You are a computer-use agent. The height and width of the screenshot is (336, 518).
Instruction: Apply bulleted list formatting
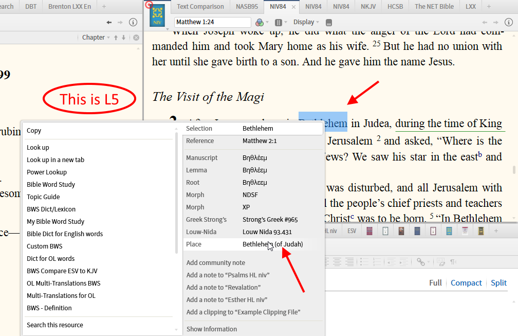(364, 262)
